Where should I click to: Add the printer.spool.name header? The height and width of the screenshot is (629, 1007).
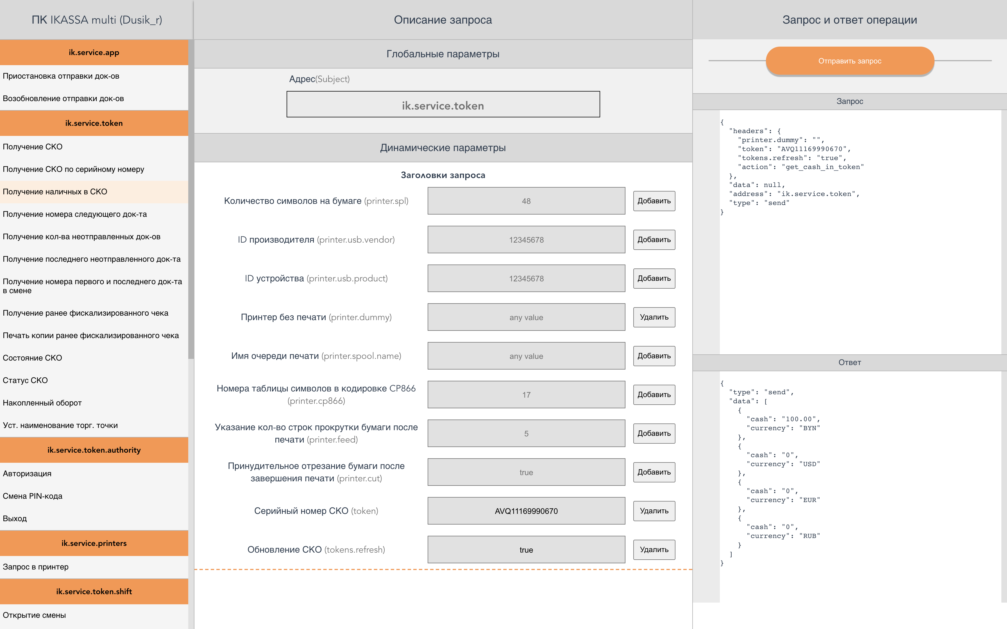654,356
